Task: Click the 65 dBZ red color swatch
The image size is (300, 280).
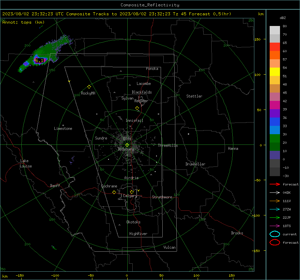Action: point(275,47)
